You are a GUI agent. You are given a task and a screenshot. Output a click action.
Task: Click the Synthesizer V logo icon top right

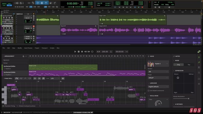[199, 52]
